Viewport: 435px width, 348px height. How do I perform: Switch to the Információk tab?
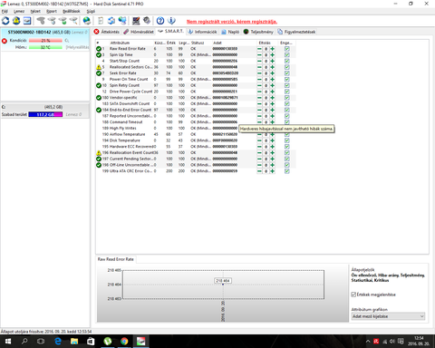(x=202, y=32)
